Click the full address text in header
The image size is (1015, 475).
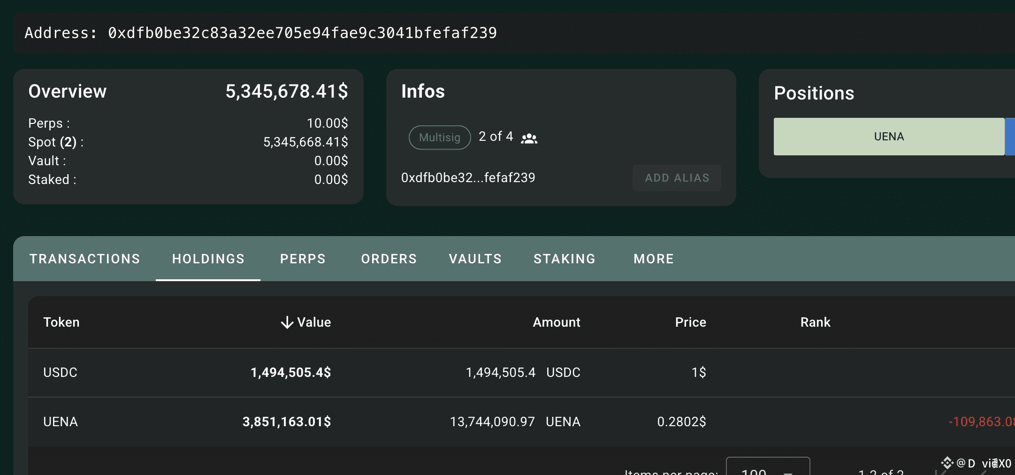click(x=302, y=33)
